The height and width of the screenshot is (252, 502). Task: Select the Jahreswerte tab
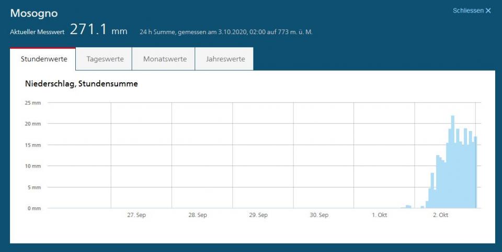tap(225, 59)
